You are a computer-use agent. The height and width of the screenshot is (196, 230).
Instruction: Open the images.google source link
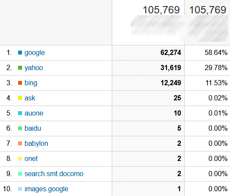[46, 189]
